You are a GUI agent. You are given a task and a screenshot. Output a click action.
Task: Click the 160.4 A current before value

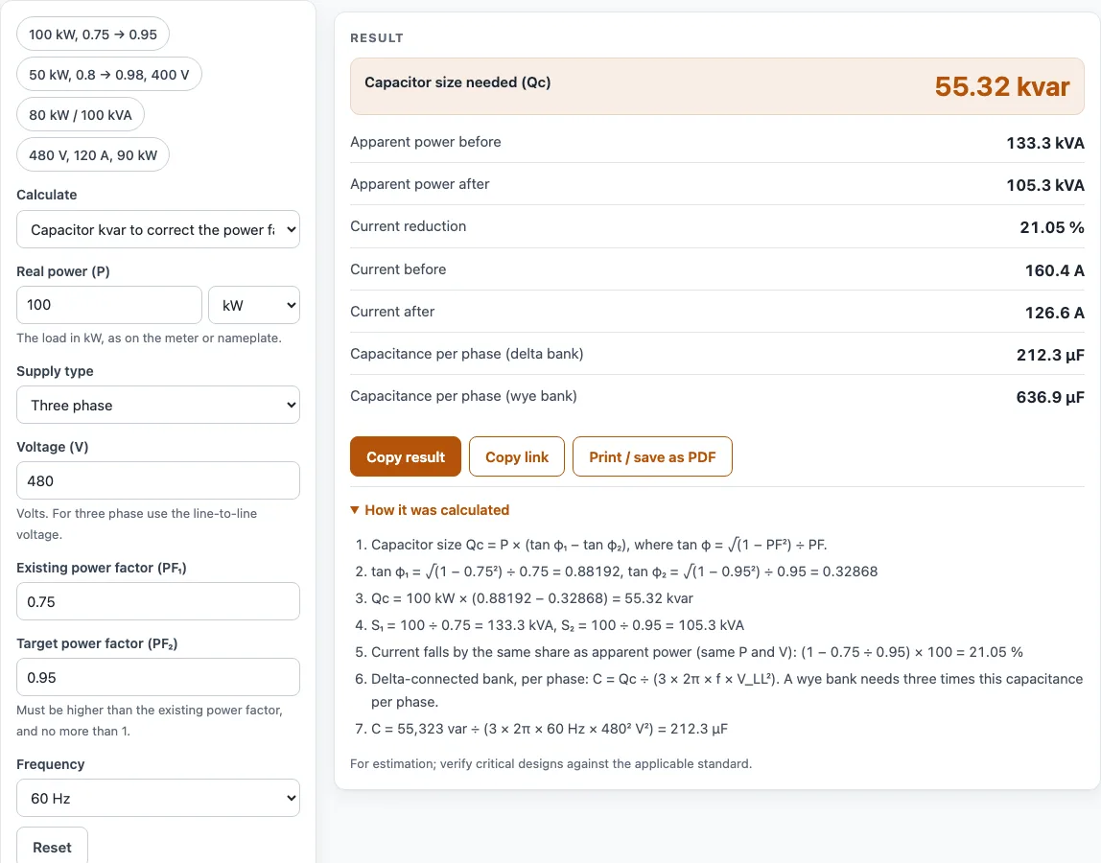click(1055, 270)
